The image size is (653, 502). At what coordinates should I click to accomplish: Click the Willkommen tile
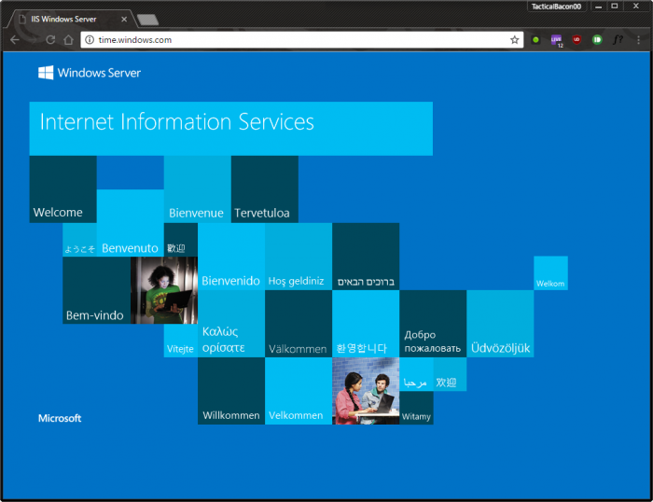point(231,391)
